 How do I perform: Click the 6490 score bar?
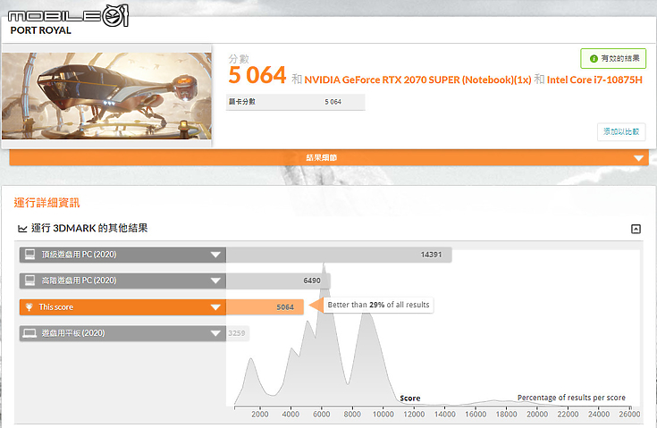pyautogui.click(x=278, y=281)
